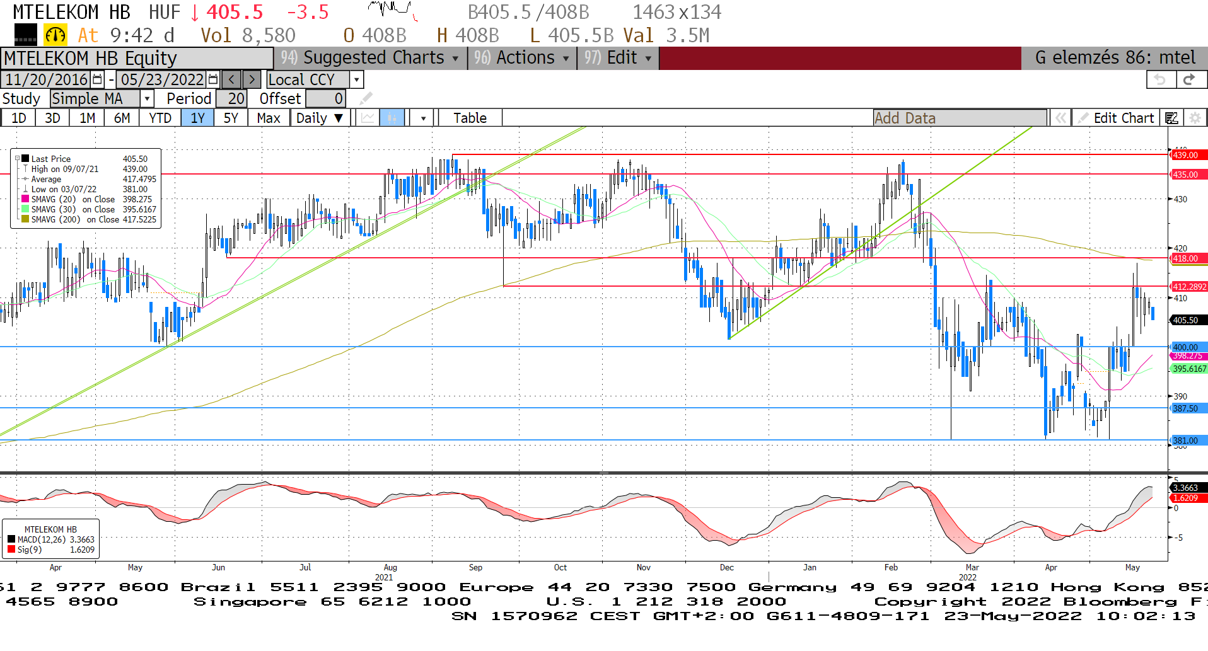Click the Average marker icon in legend

pos(25,179)
